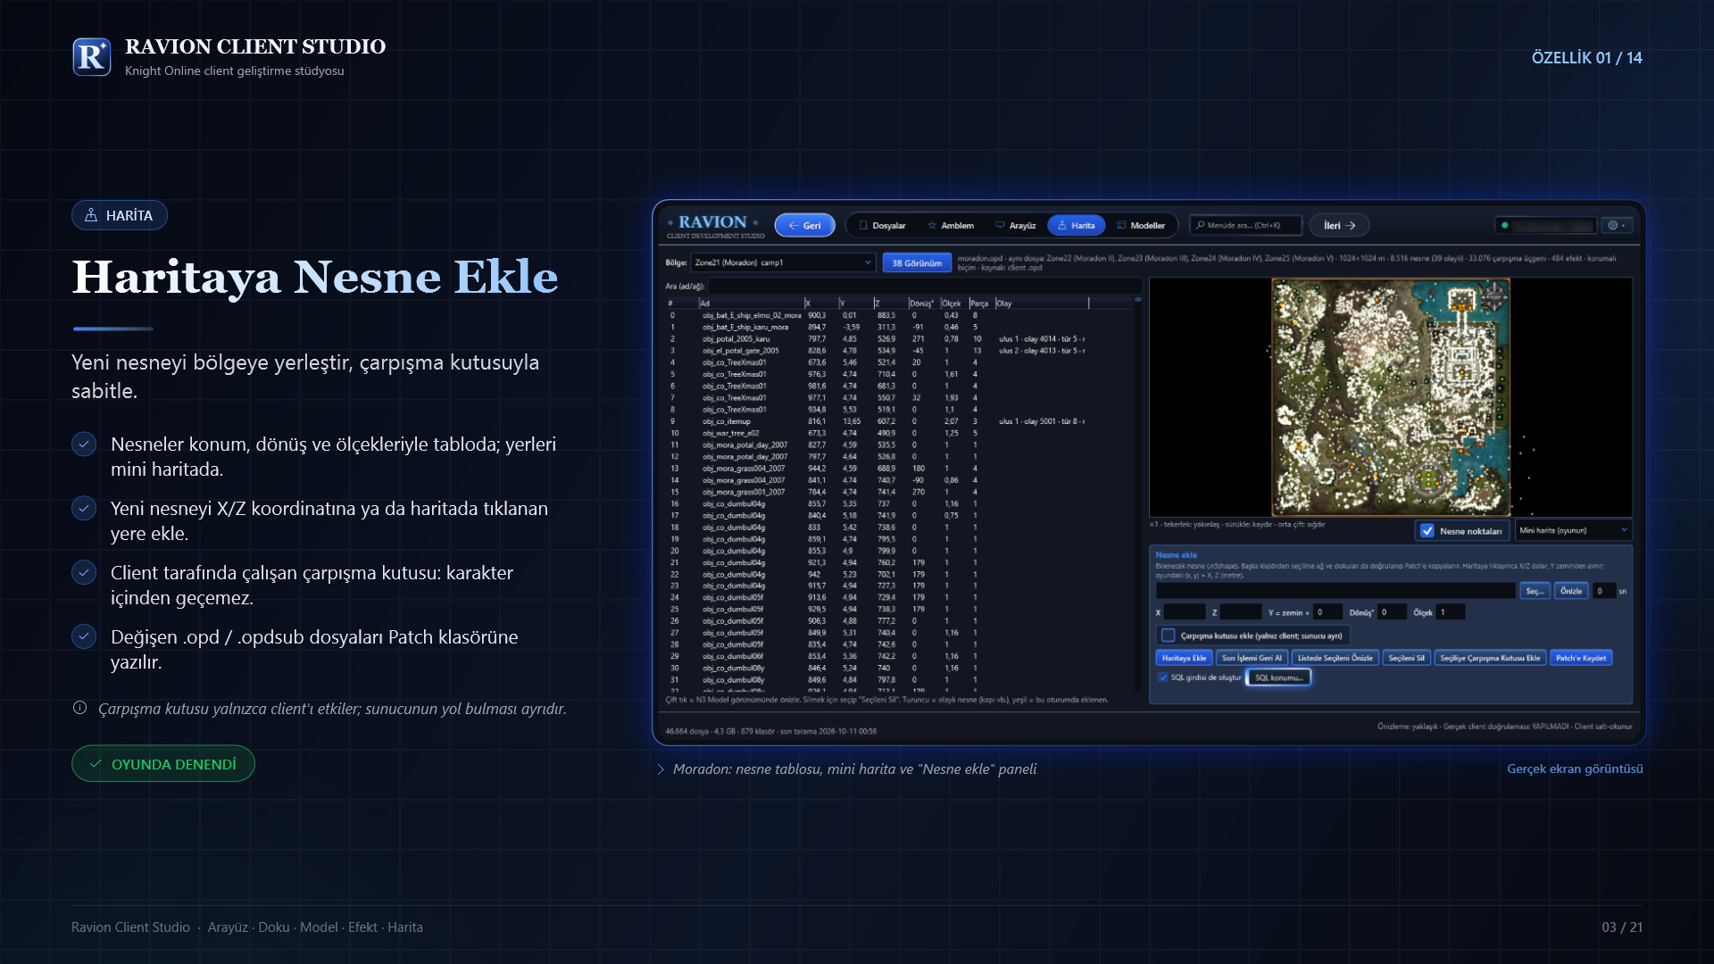Screen dimensions: 1714x964
Task: Open the settings gear menu
Action: click(1617, 226)
